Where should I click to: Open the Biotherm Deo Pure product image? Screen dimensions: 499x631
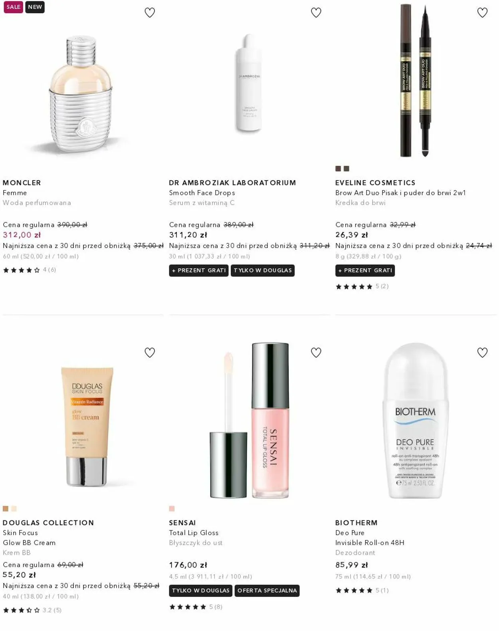point(415,420)
